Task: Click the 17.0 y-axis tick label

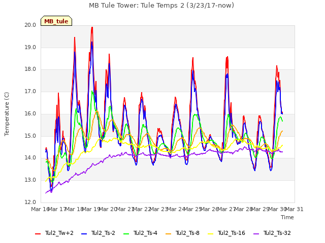Action: [x=30, y=91]
